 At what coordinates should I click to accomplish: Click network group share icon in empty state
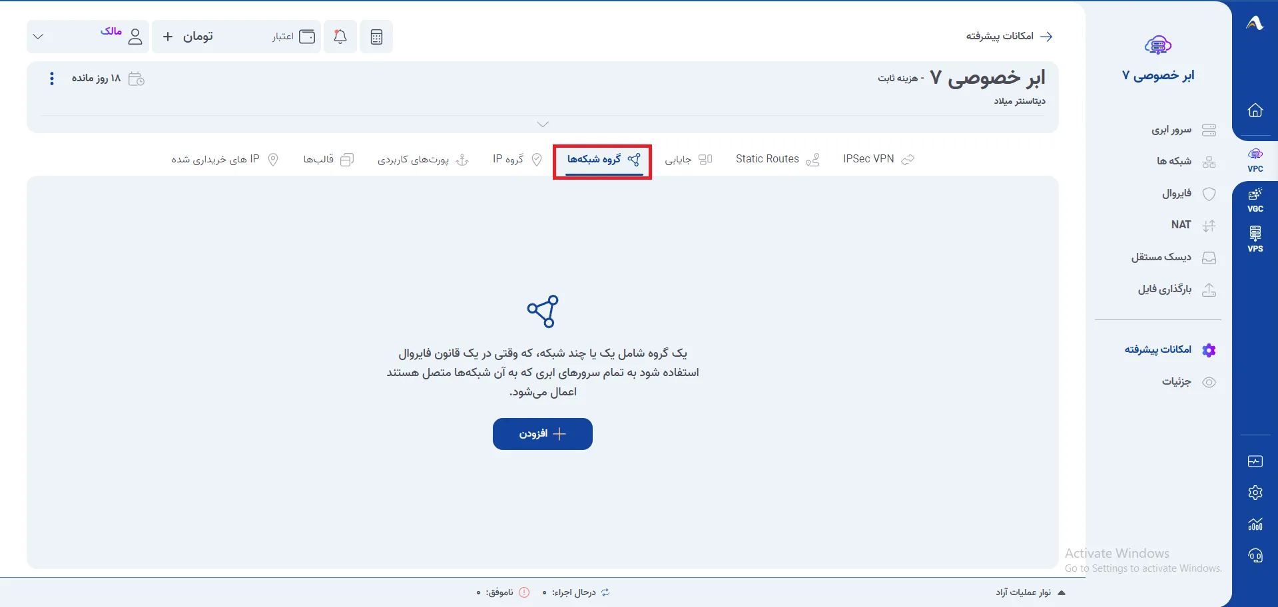(543, 311)
